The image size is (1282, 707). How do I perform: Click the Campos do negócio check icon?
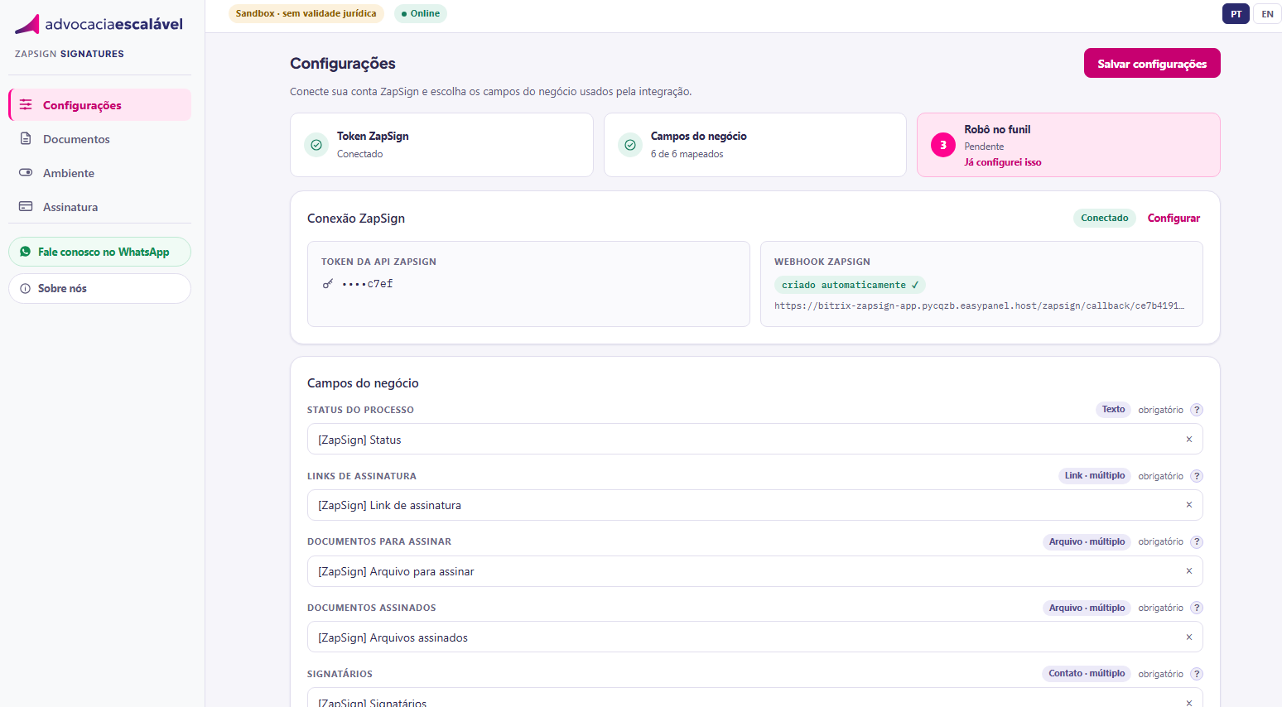tap(630, 145)
